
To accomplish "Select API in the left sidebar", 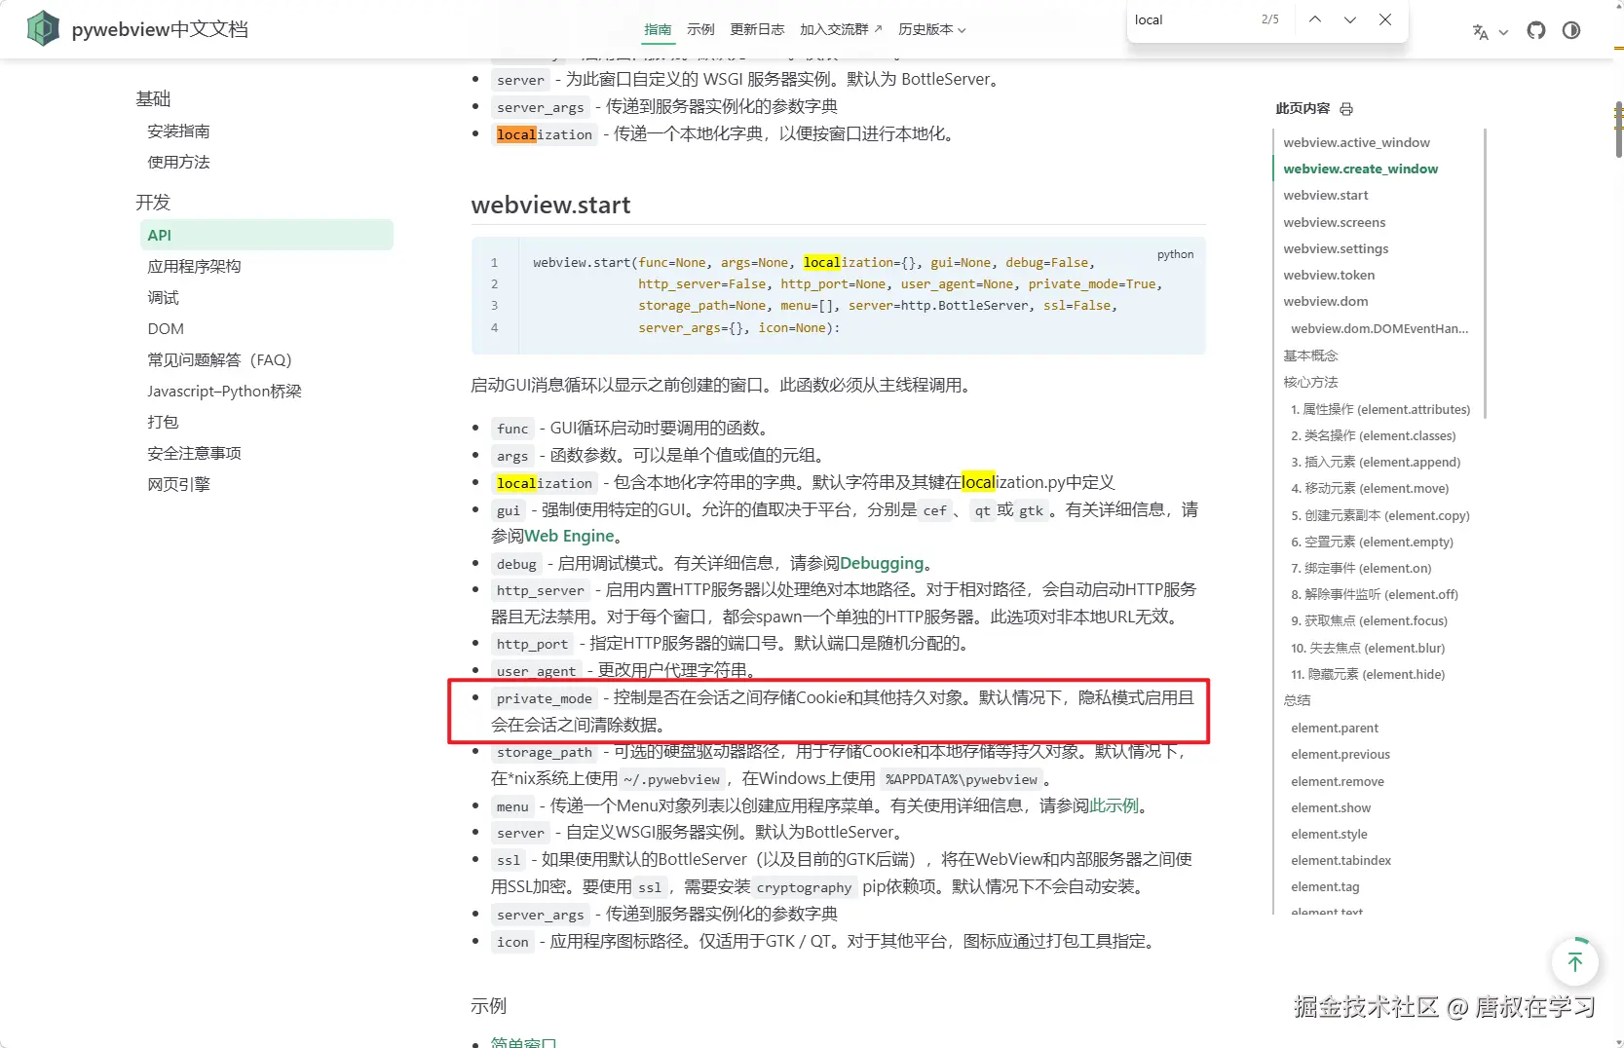I will pyautogui.click(x=159, y=235).
